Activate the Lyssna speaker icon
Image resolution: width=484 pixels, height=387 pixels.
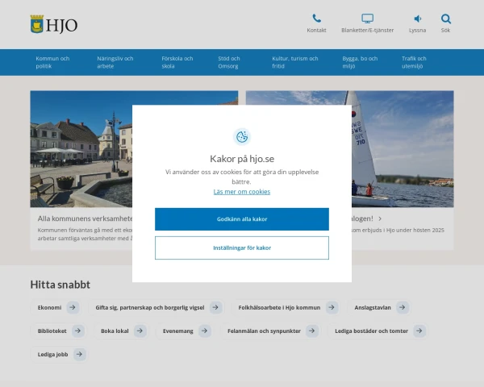418,19
